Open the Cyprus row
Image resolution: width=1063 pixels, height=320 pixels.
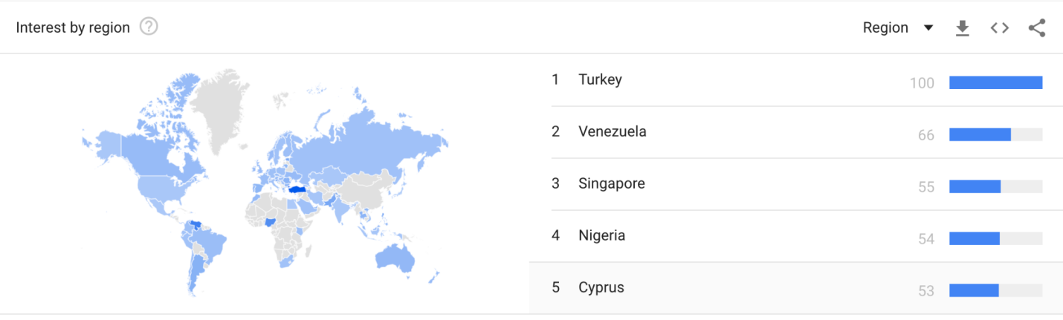click(x=796, y=288)
